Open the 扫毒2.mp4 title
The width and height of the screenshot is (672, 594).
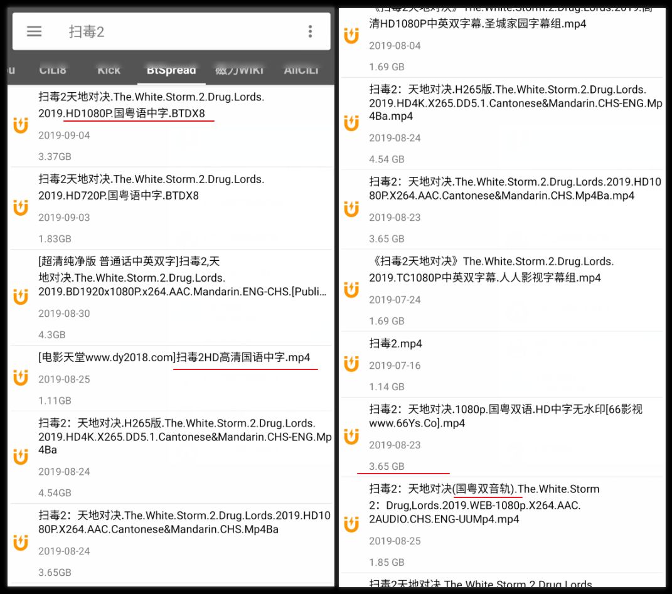click(x=395, y=344)
